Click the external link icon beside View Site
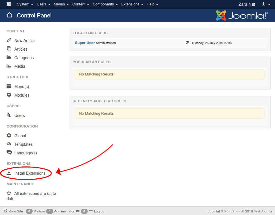275x215 pixels. [x=6, y=211]
